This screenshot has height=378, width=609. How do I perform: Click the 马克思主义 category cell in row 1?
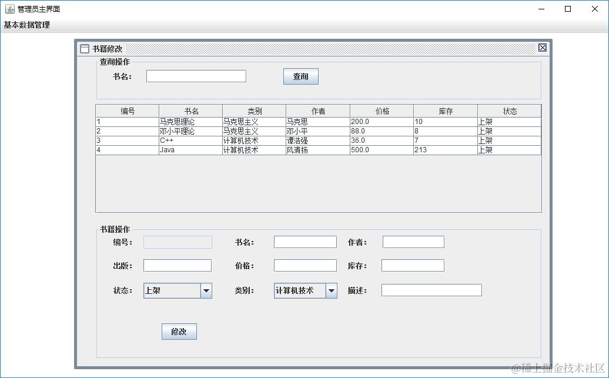pos(255,122)
